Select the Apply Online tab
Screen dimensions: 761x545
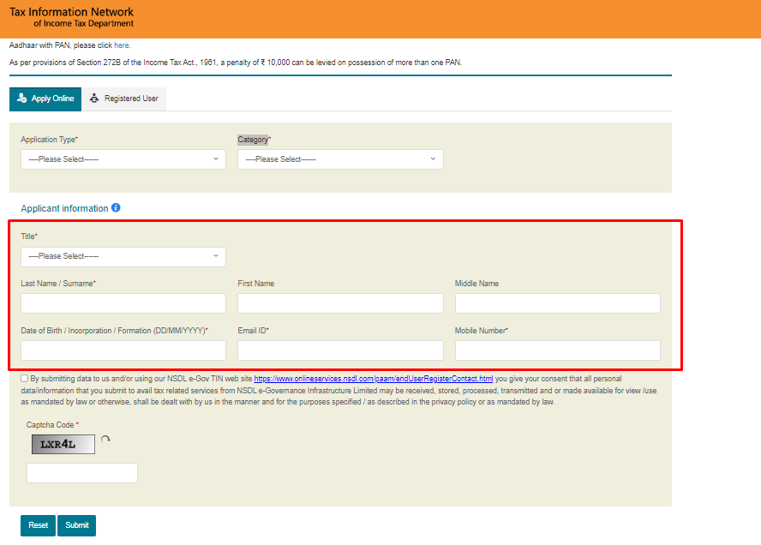(45, 99)
